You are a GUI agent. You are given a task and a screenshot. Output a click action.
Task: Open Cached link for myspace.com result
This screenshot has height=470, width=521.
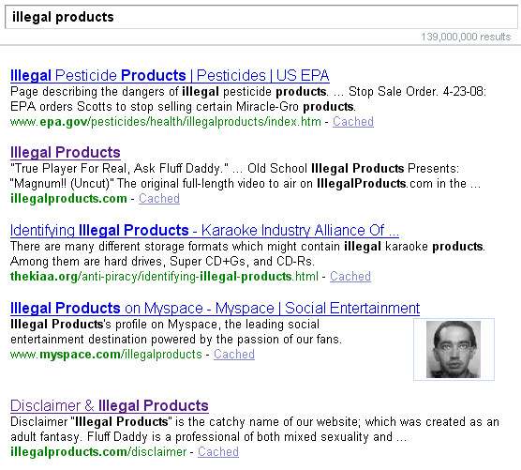(x=234, y=354)
